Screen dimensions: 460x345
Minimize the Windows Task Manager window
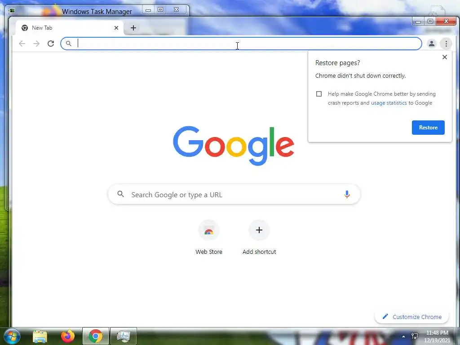tap(148, 10)
